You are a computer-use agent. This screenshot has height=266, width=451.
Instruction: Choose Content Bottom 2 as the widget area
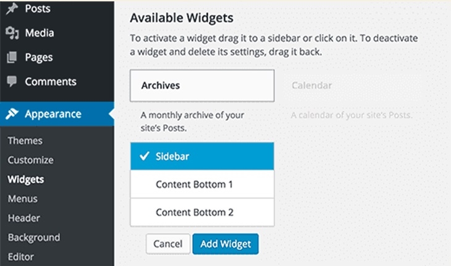tap(202, 212)
